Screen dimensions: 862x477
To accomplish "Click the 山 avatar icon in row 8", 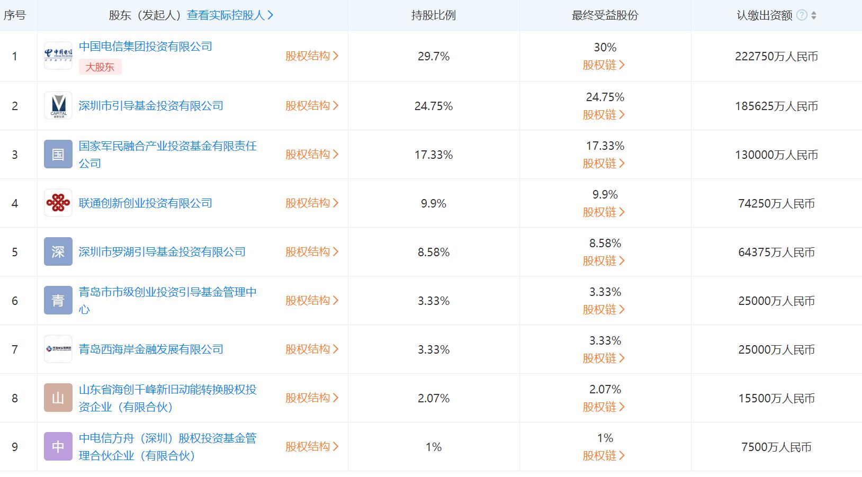I will point(58,398).
